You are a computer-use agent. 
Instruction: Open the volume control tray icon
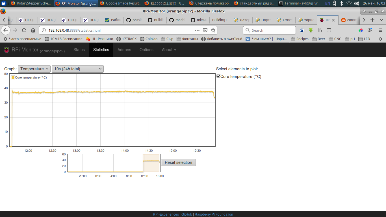(356, 3)
